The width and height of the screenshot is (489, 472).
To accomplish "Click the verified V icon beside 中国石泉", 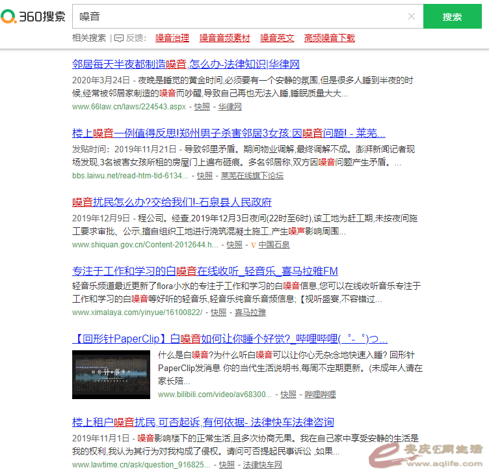I will point(253,245).
